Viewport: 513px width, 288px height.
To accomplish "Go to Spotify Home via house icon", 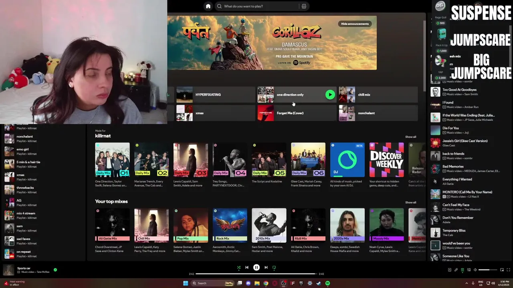I will pos(208,6).
